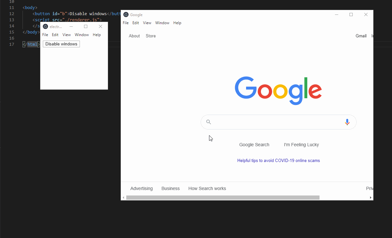
Task: Click horizontal scrollbar left arrow
Action: point(123,197)
